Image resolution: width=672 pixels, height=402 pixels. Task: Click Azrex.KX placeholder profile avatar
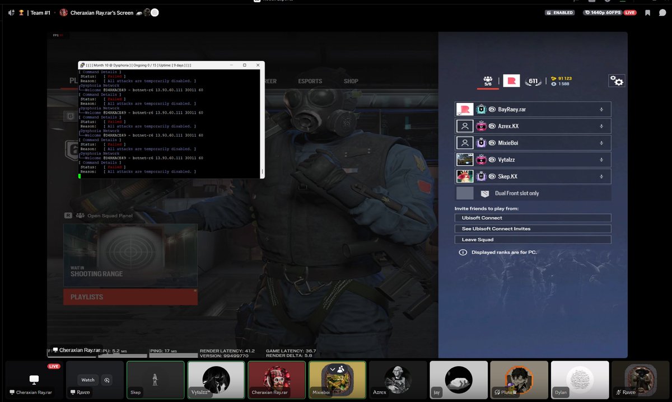tap(465, 127)
